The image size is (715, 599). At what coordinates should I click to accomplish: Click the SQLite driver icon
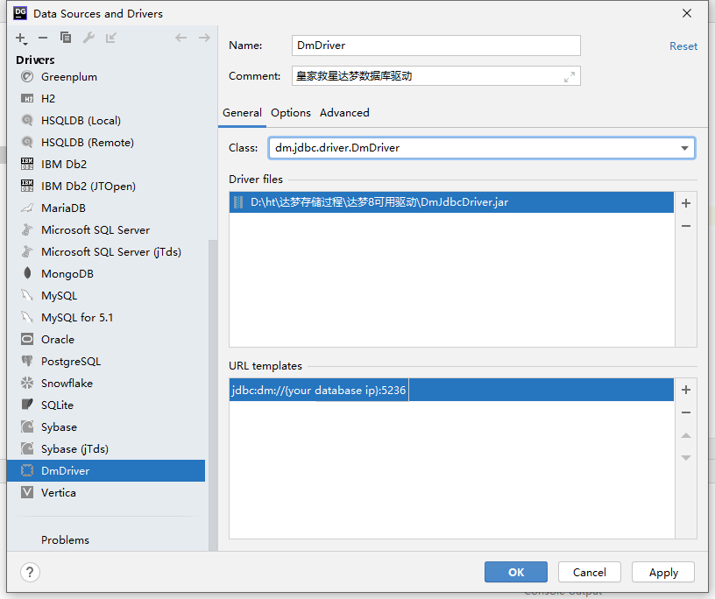27,405
